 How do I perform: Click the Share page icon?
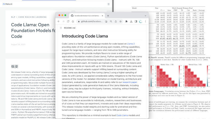click(116, 21)
